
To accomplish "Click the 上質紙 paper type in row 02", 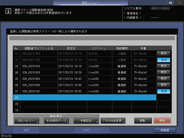I will coord(122,60).
